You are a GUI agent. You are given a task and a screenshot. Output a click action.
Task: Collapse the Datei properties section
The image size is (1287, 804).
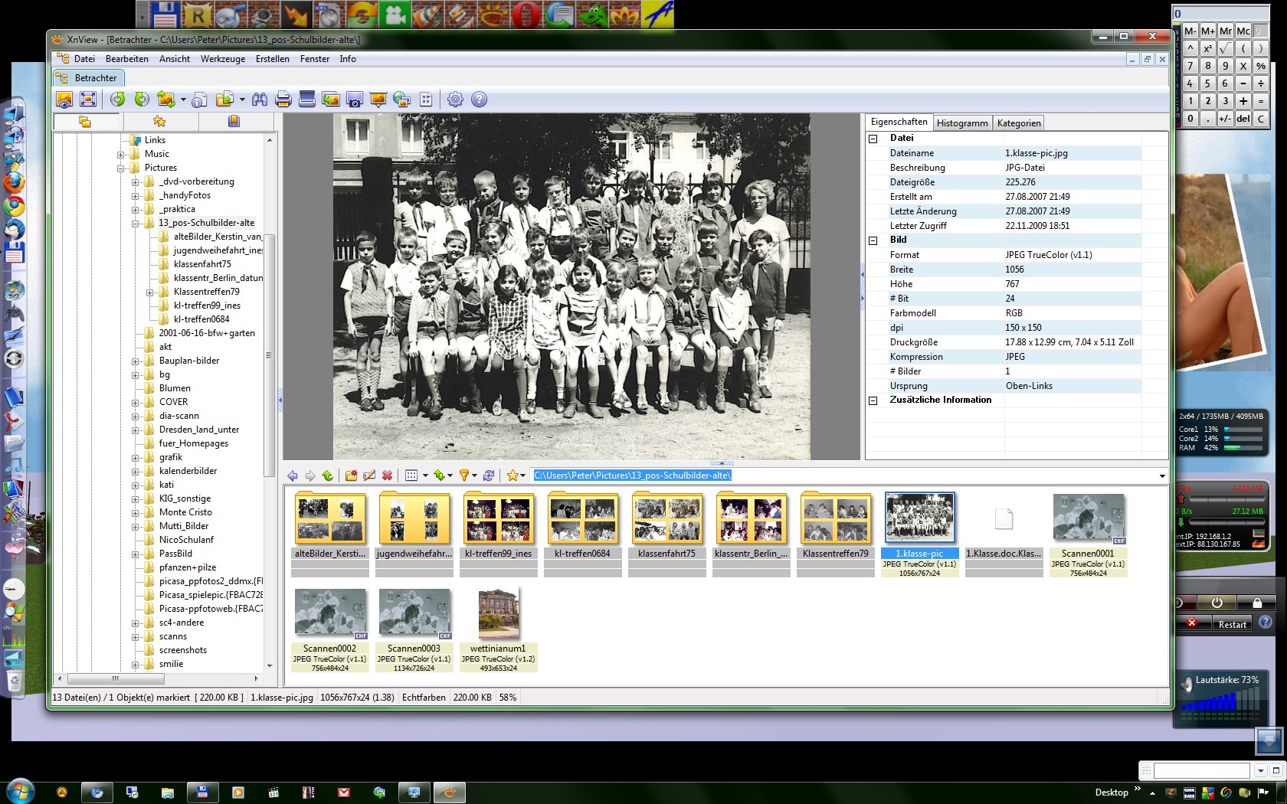pos(873,139)
